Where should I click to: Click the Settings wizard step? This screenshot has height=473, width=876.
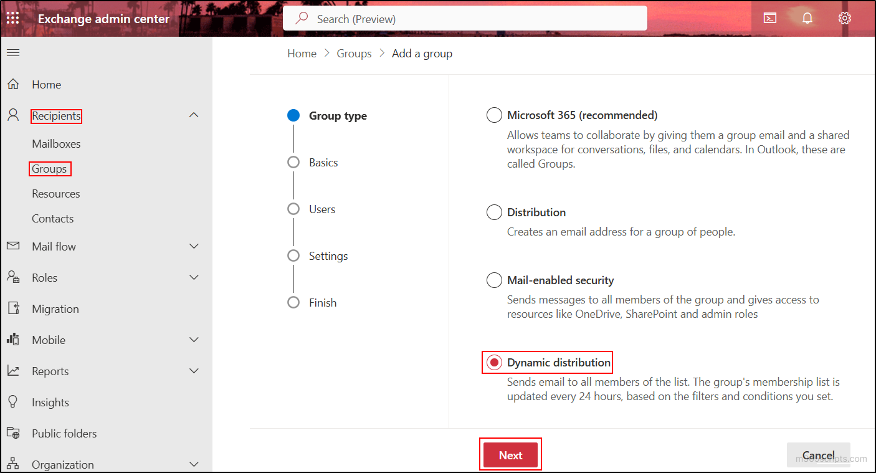click(328, 256)
